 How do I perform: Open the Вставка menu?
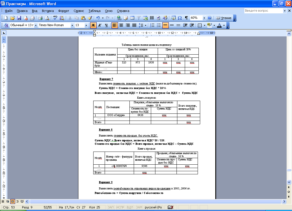point(48,11)
